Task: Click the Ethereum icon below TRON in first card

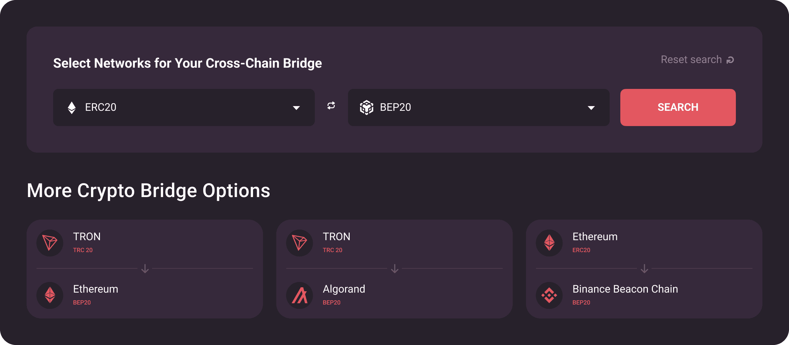Action: pos(50,295)
